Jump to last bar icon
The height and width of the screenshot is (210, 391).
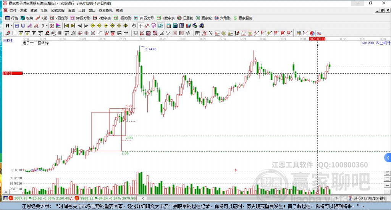point(73,26)
